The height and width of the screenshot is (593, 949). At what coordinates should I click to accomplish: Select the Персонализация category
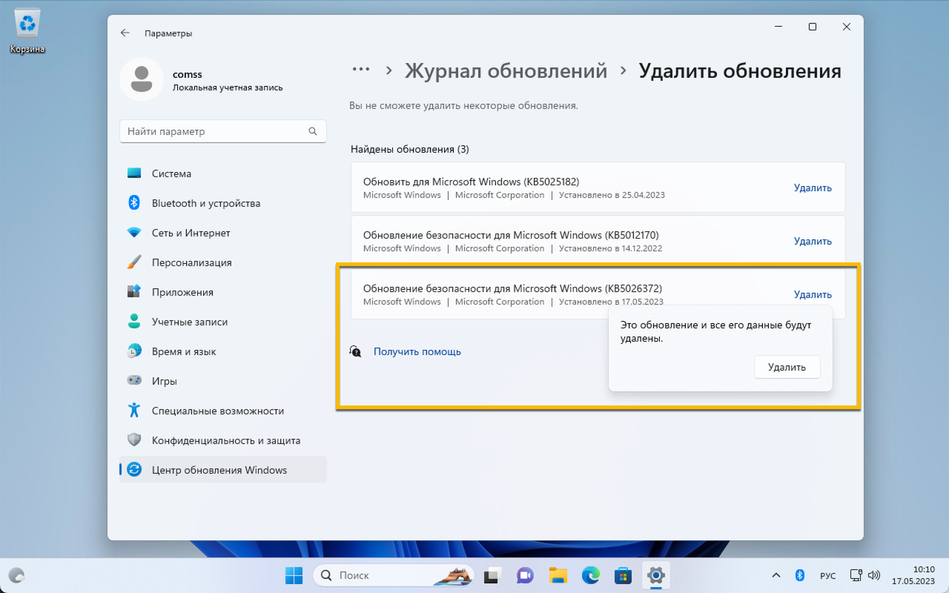pyautogui.click(x=223, y=263)
